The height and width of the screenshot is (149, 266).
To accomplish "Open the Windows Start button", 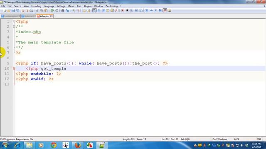I will click(5, 145).
